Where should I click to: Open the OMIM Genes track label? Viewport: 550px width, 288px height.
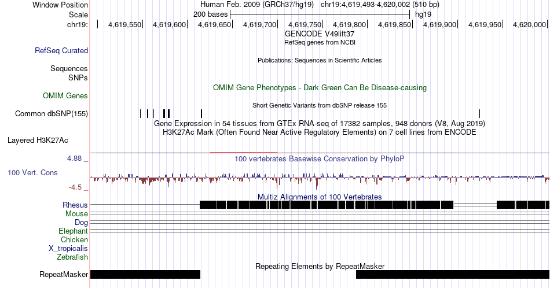65,95
